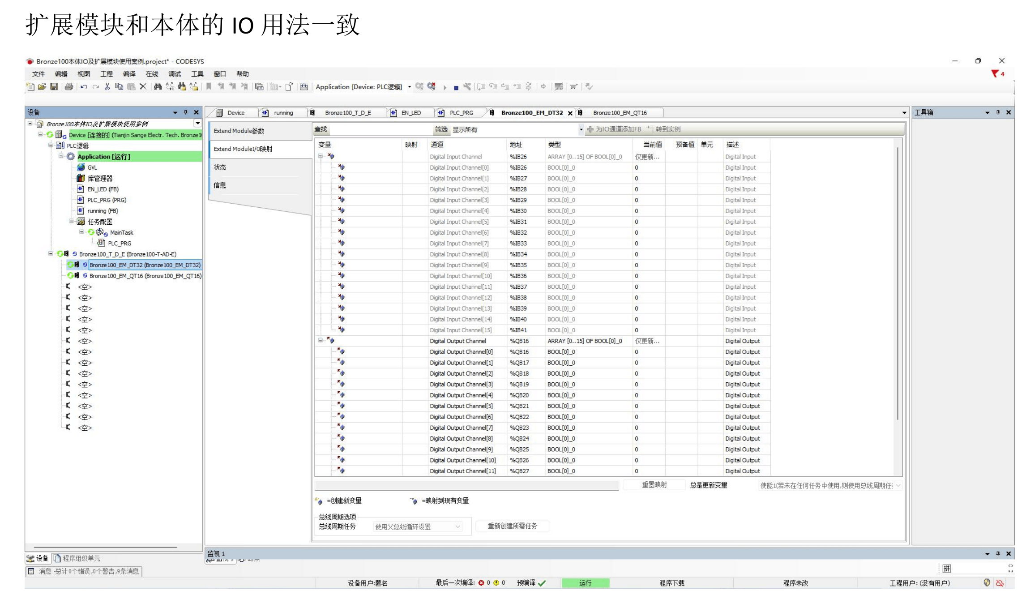The height and width of the screenshot is (612, 1026).
Task: Click the Delete X toolbar icon
Action: pos(143,87)
